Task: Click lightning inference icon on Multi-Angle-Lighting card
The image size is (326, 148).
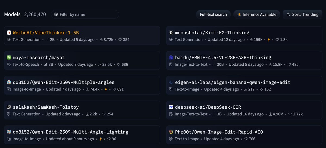Action: pyautogui.click(x=101, y=139)
